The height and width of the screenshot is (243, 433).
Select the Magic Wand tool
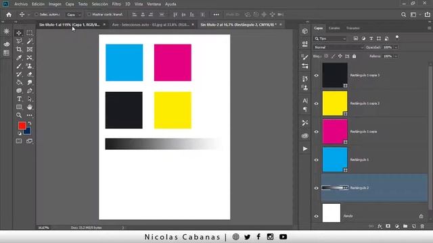point(30,41)
